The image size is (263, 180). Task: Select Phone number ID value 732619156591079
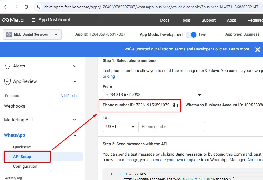click(153, 105)
